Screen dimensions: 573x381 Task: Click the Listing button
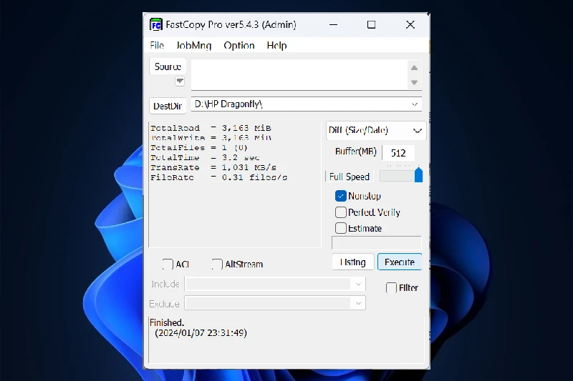(353, 262)
